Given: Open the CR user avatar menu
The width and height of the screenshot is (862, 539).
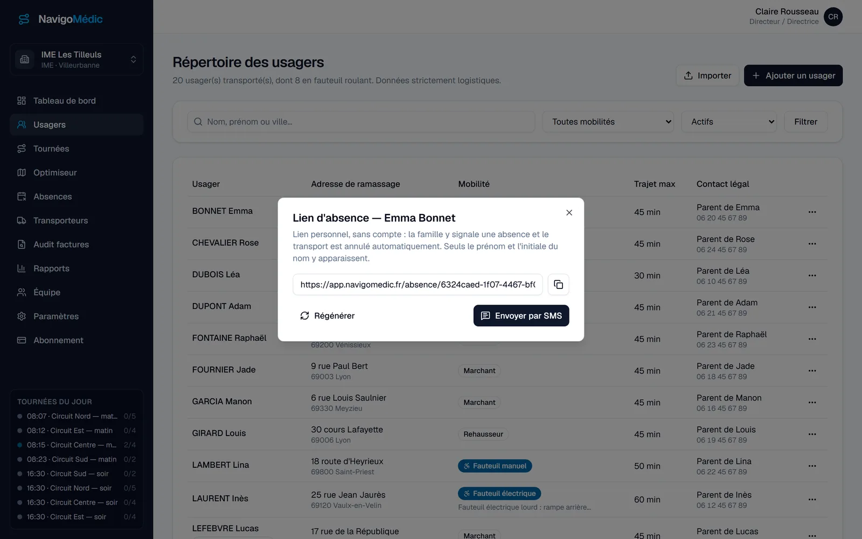Looking at the screenshot, I should pos(833,17).
